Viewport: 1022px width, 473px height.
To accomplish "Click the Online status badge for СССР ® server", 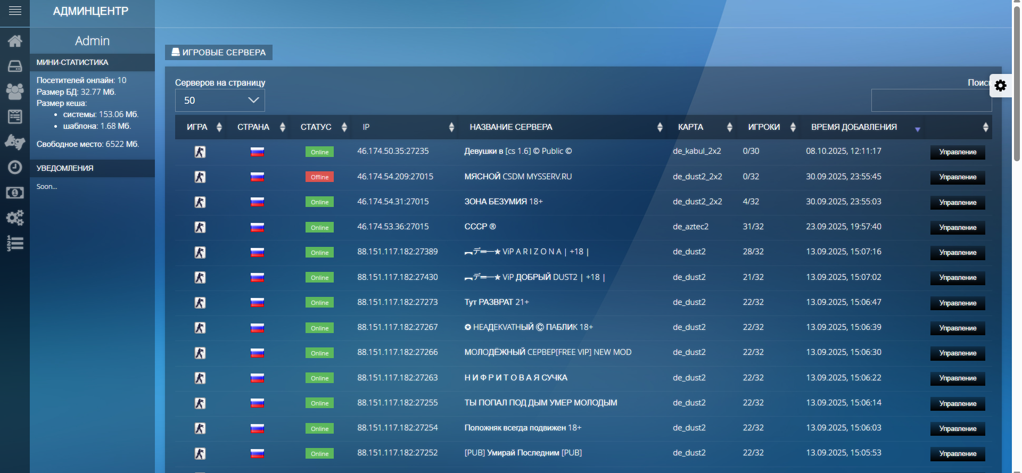I will 319,228.
